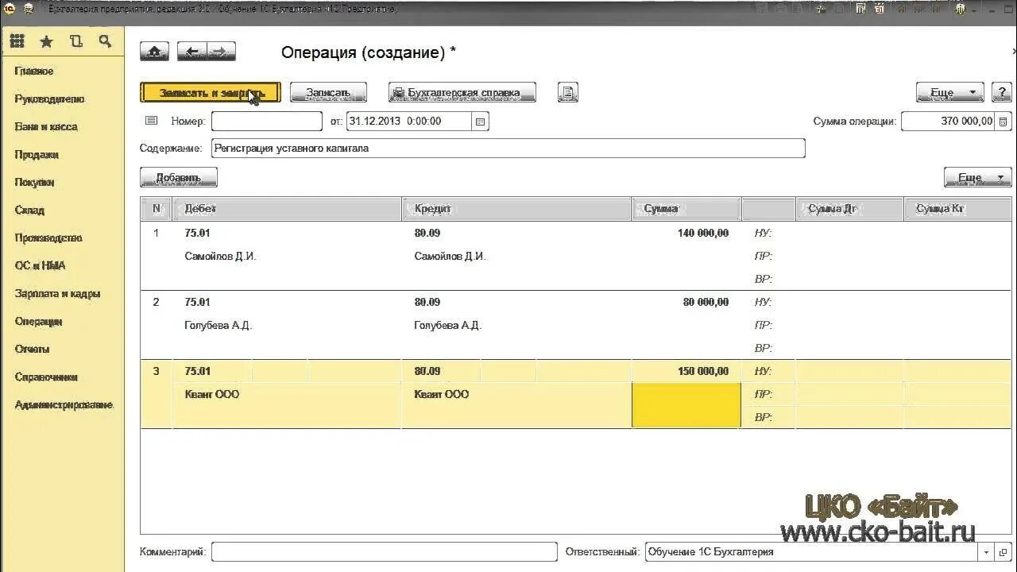Click the Ответственный field
The width and height of the screenshot is (1017, 572).
click(x=811, y=552)
